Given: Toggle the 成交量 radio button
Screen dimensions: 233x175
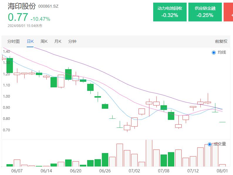Looking at the screenshot, I should click(x=210, y=144).
